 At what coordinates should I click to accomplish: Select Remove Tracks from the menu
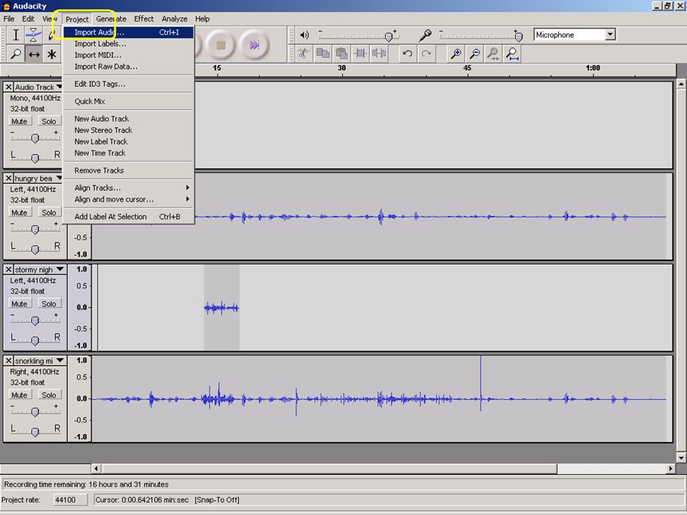coord(128,170)
